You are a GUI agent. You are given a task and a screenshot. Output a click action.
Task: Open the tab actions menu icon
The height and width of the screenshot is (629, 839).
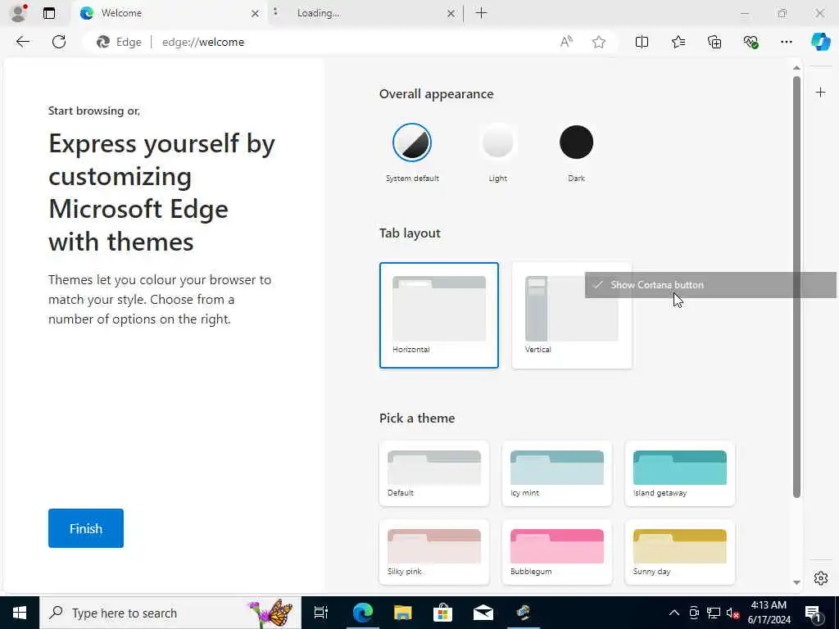point(48,13)
